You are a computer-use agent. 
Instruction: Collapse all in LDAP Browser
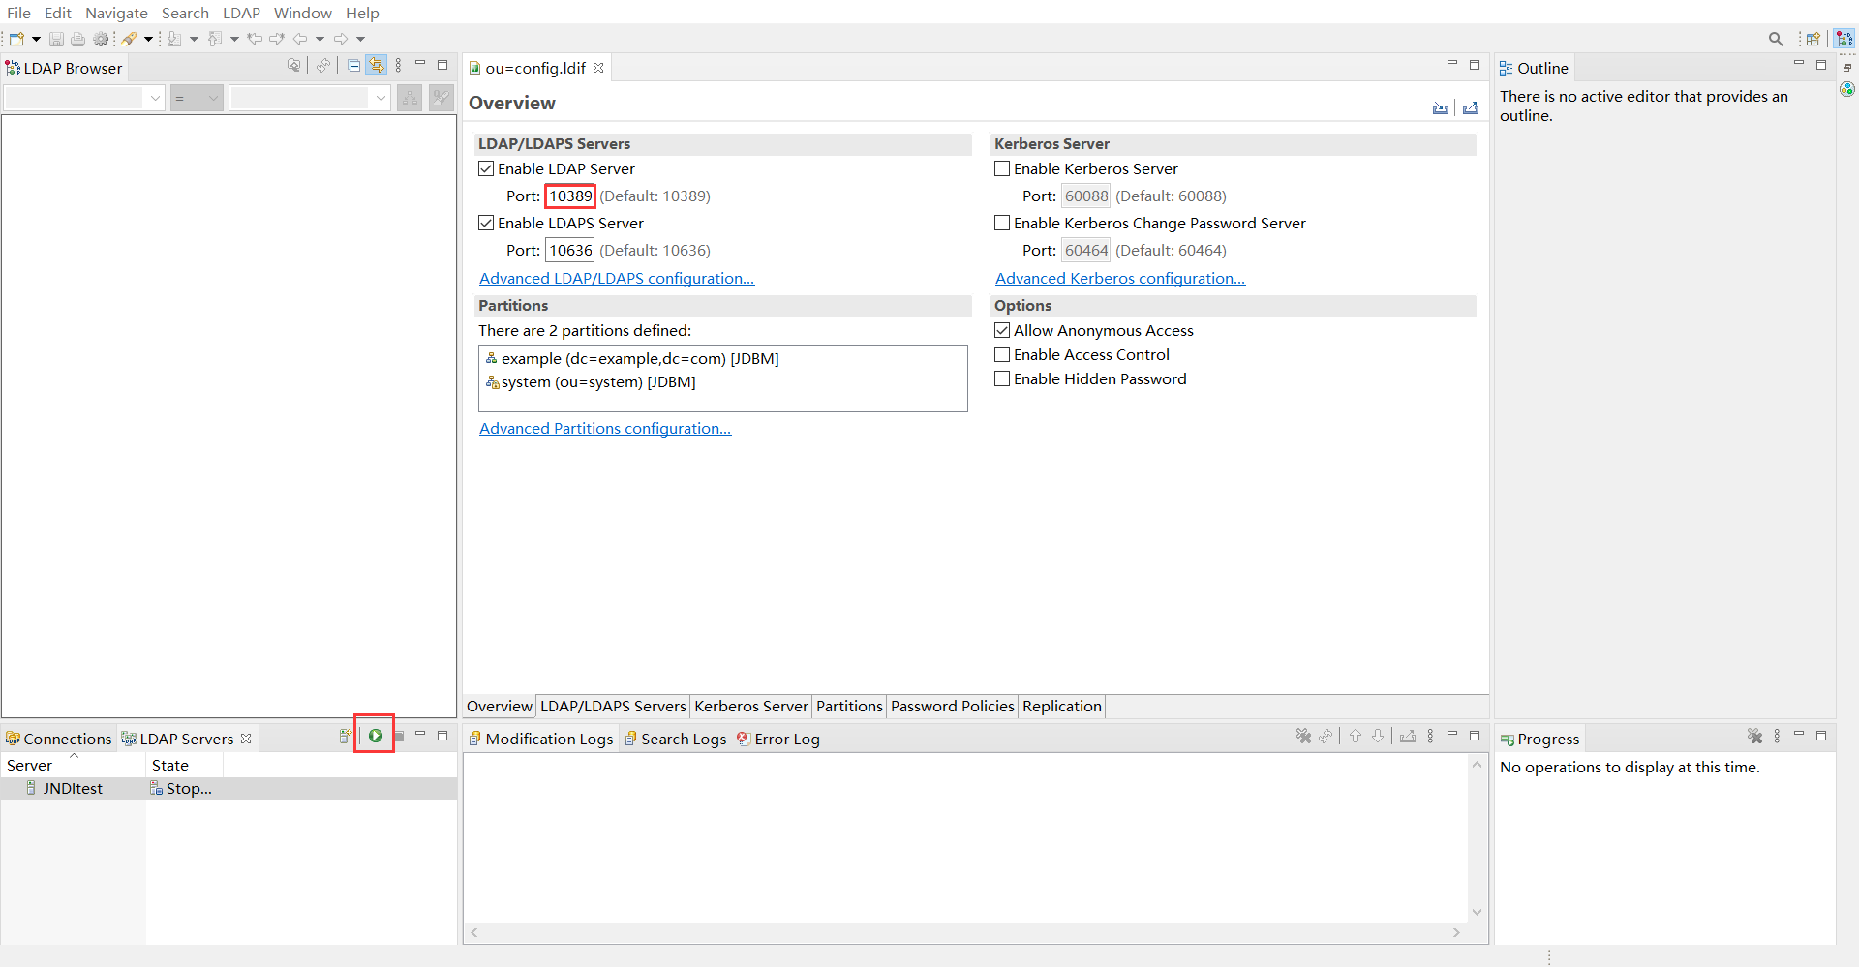tap(354, 65)
